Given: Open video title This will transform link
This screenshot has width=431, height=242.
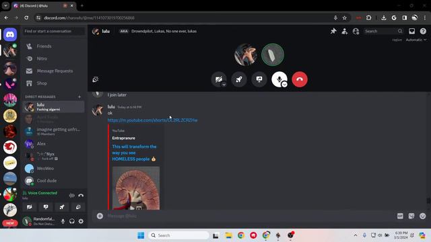Looking at the screenshot, I should point(134,153).
